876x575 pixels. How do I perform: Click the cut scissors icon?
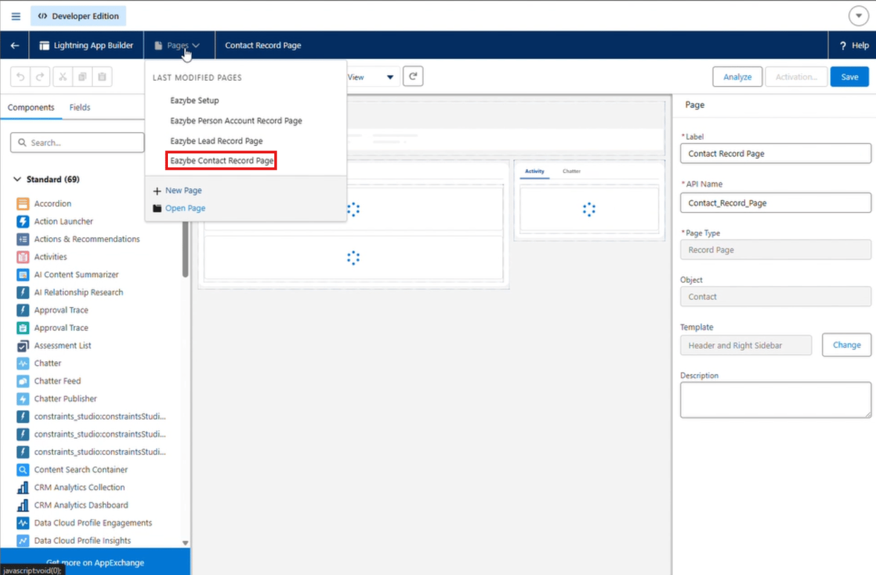[62, 77]
